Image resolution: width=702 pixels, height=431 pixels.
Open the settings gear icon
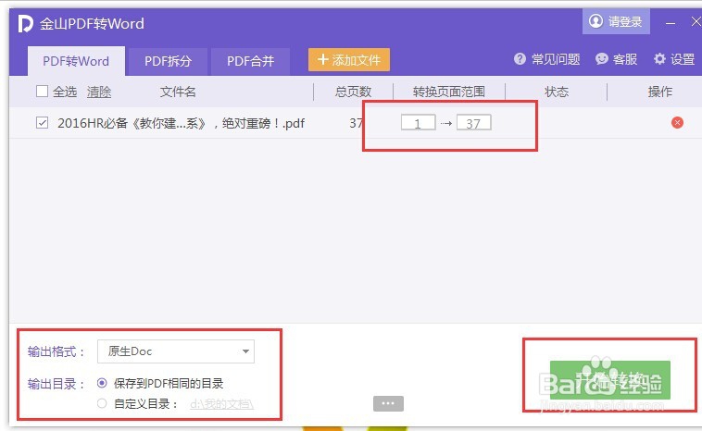coord(659,59)
